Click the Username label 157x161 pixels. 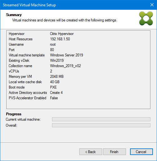16,44
